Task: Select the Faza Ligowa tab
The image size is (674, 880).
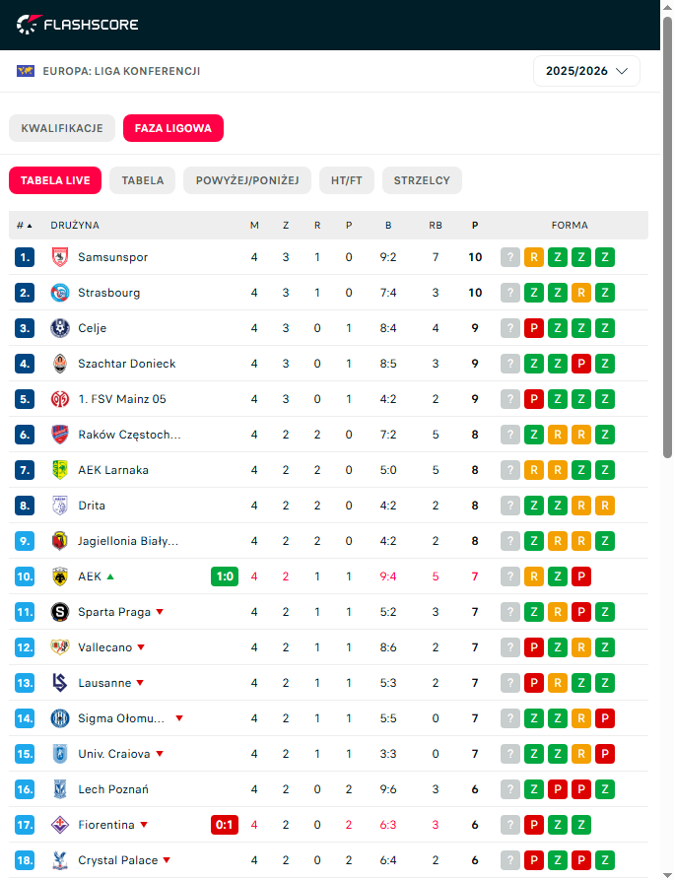Action: coord(173,128)
